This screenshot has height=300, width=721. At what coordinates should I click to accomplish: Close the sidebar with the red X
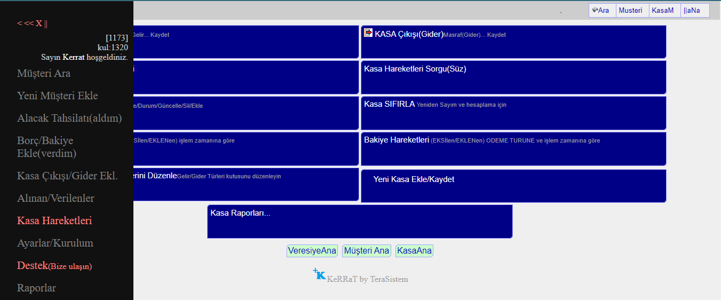tap(39, 23)
